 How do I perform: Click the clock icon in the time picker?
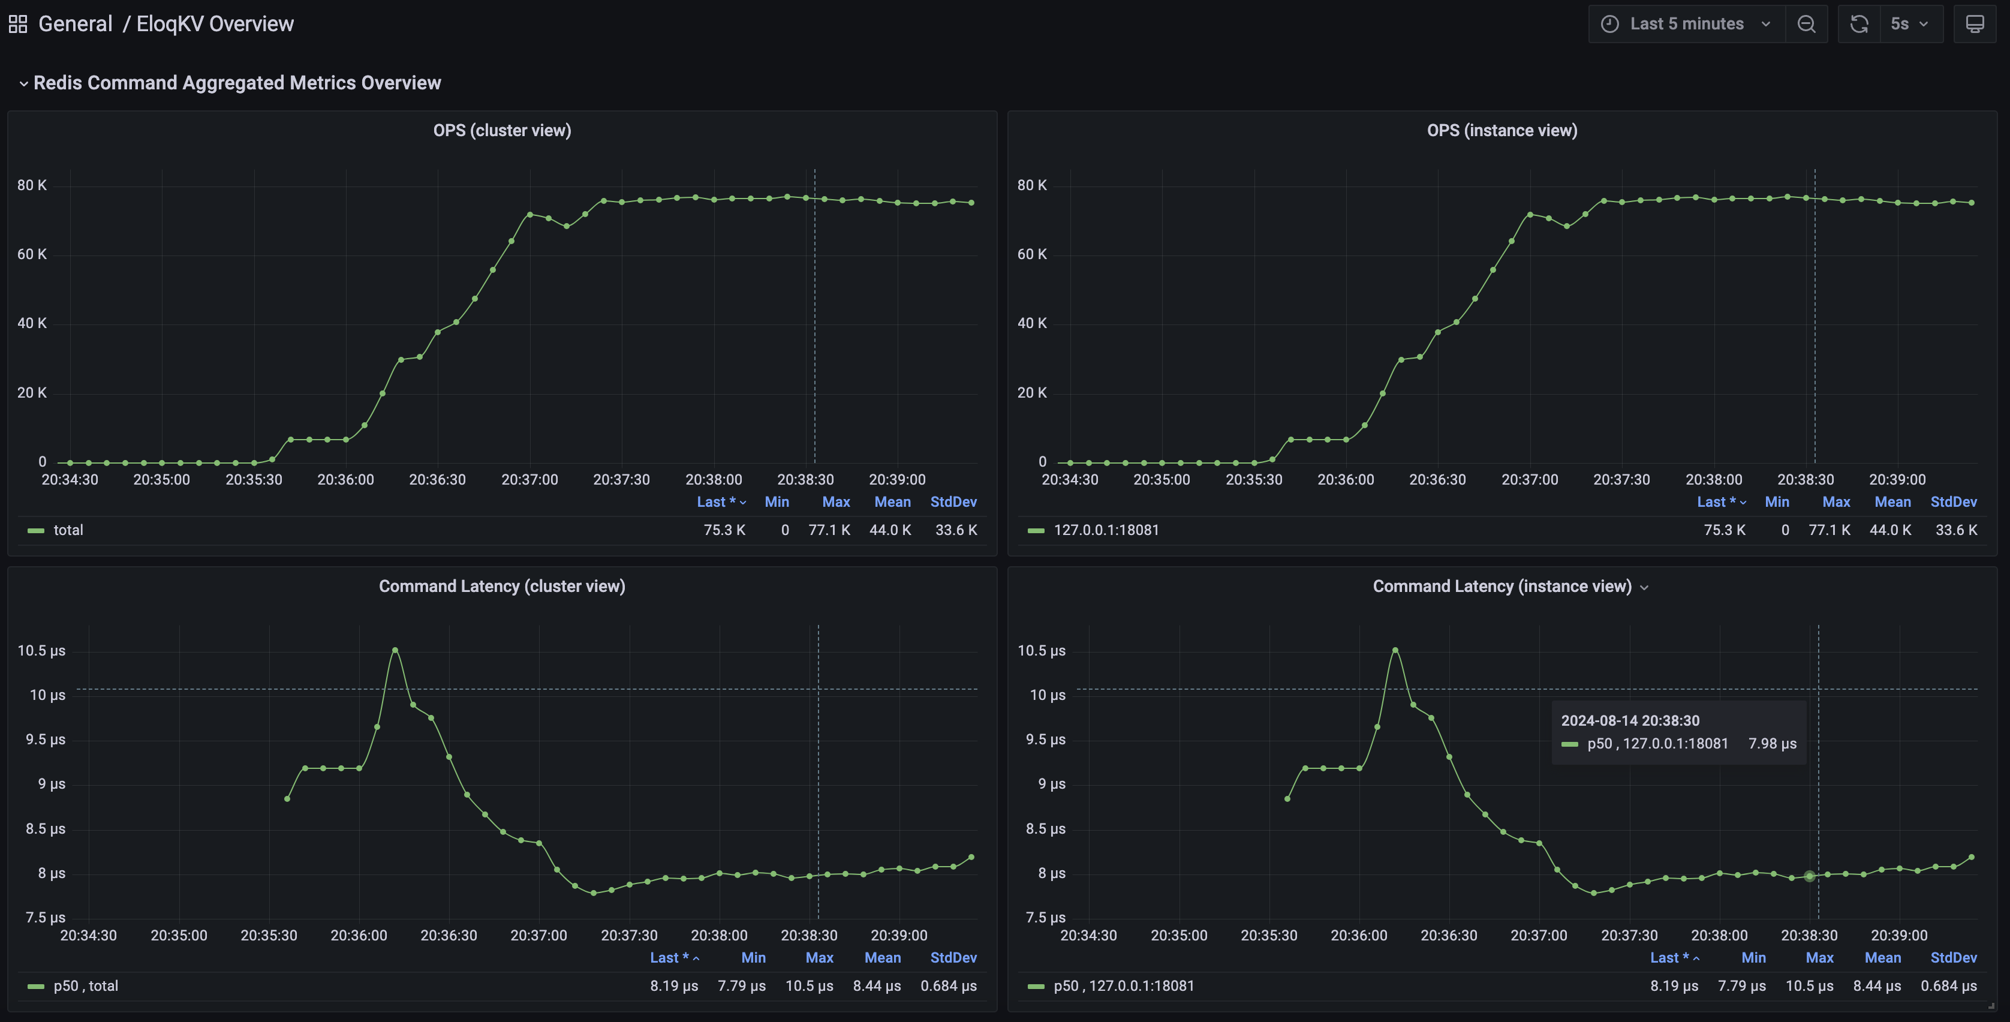tap(1609, 23)
